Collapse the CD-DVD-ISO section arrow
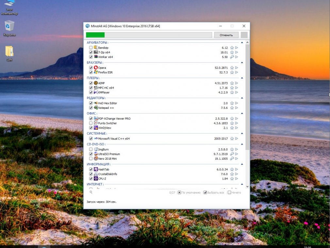The height and width of the screenshot is (248, 330). point(242,144)
